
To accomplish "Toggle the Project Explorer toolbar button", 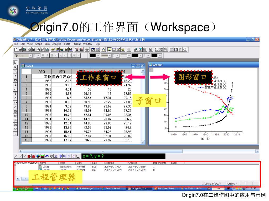I will point(109,49).
